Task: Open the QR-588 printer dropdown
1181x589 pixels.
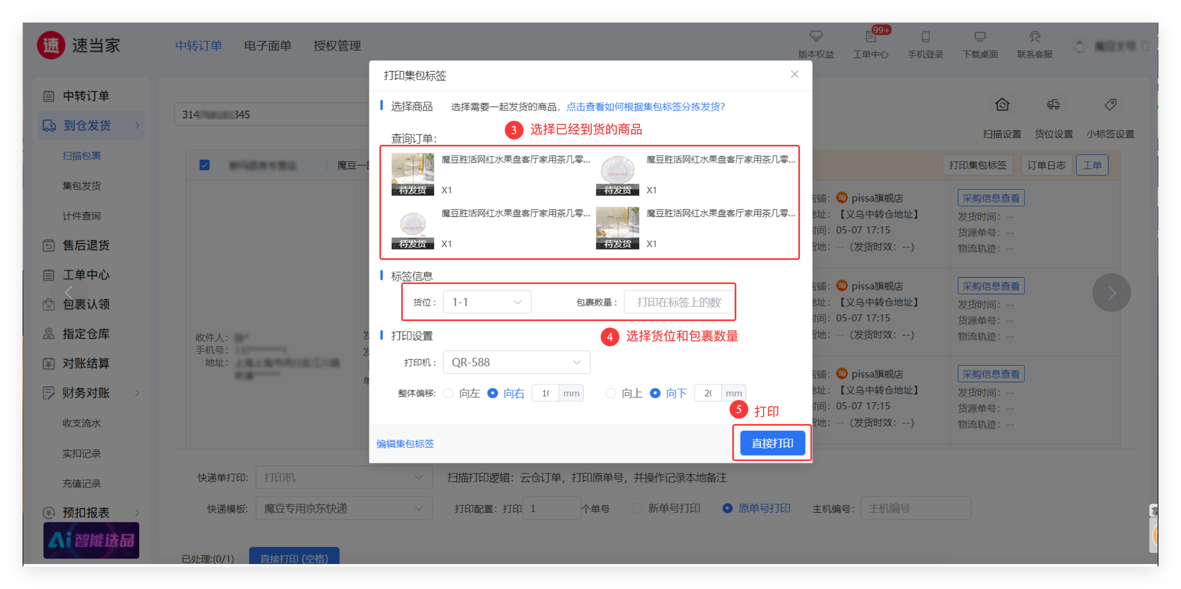Action: 516,362
